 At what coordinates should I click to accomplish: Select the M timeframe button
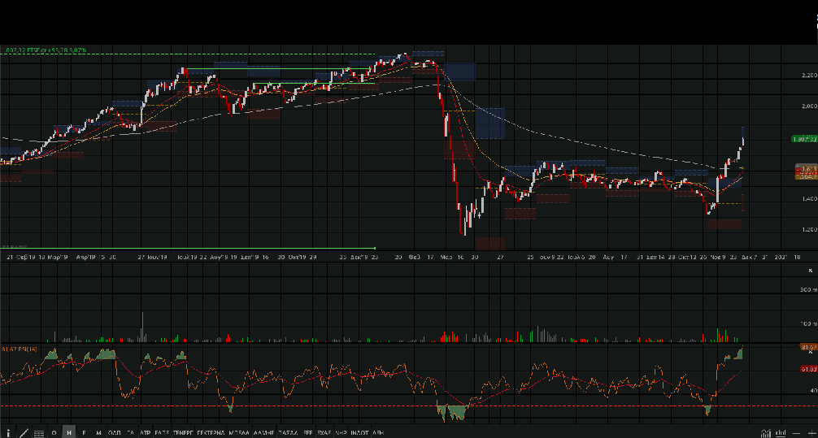(x=98, y=432)
